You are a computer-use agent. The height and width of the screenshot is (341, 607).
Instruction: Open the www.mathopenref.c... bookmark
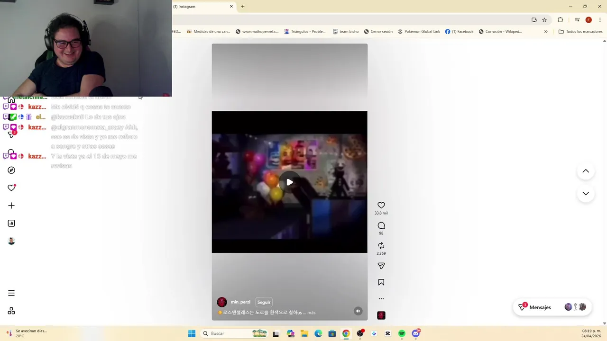[x=257, y=32]
